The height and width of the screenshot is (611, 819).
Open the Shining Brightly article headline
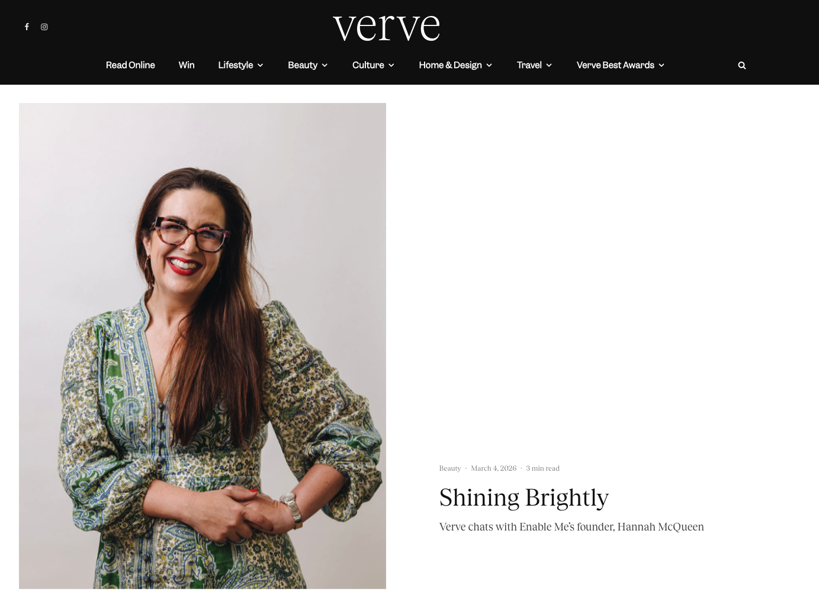(524, 498)
